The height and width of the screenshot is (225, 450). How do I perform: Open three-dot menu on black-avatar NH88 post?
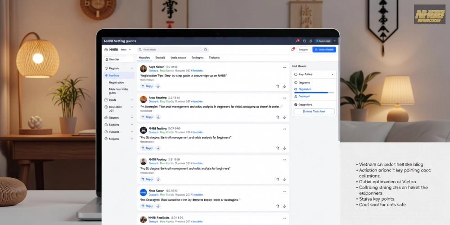click(284, 129)
